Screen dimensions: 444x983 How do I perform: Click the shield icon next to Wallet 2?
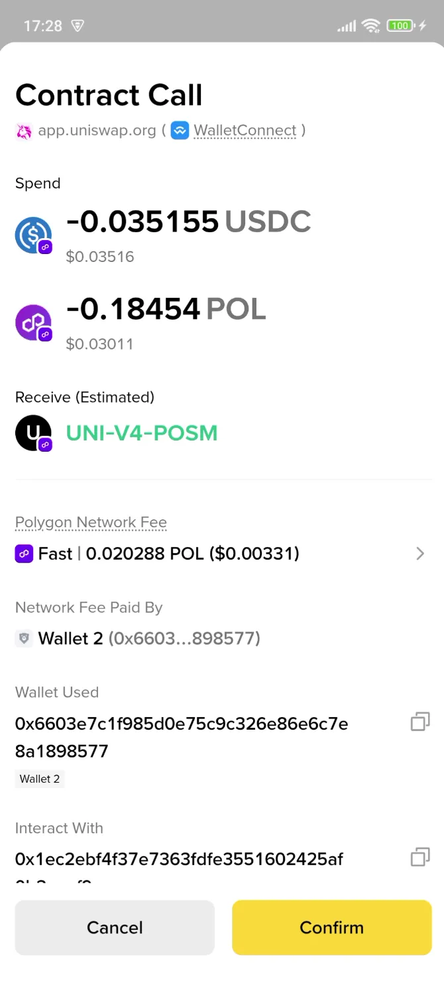coord(25,638)
